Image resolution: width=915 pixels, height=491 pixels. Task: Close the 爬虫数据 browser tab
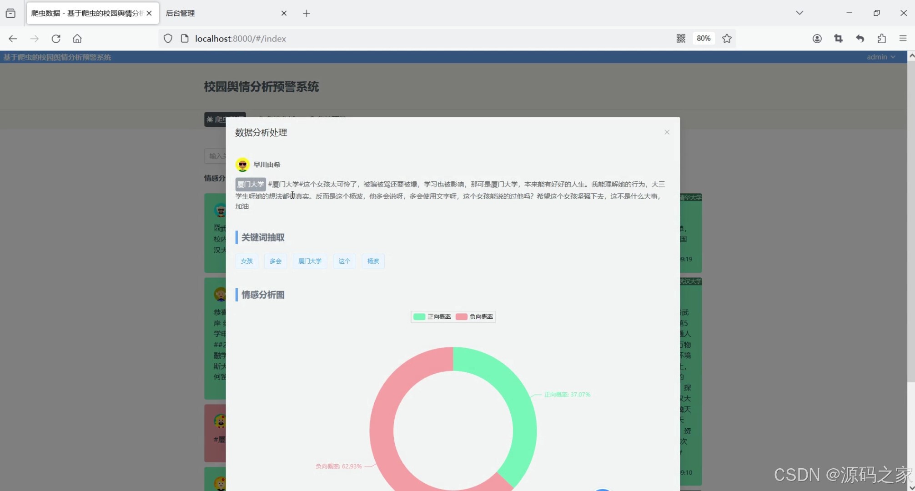[149, 13]
